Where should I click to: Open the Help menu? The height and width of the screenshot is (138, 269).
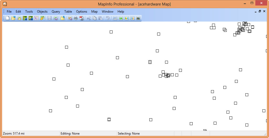(121, 12)
